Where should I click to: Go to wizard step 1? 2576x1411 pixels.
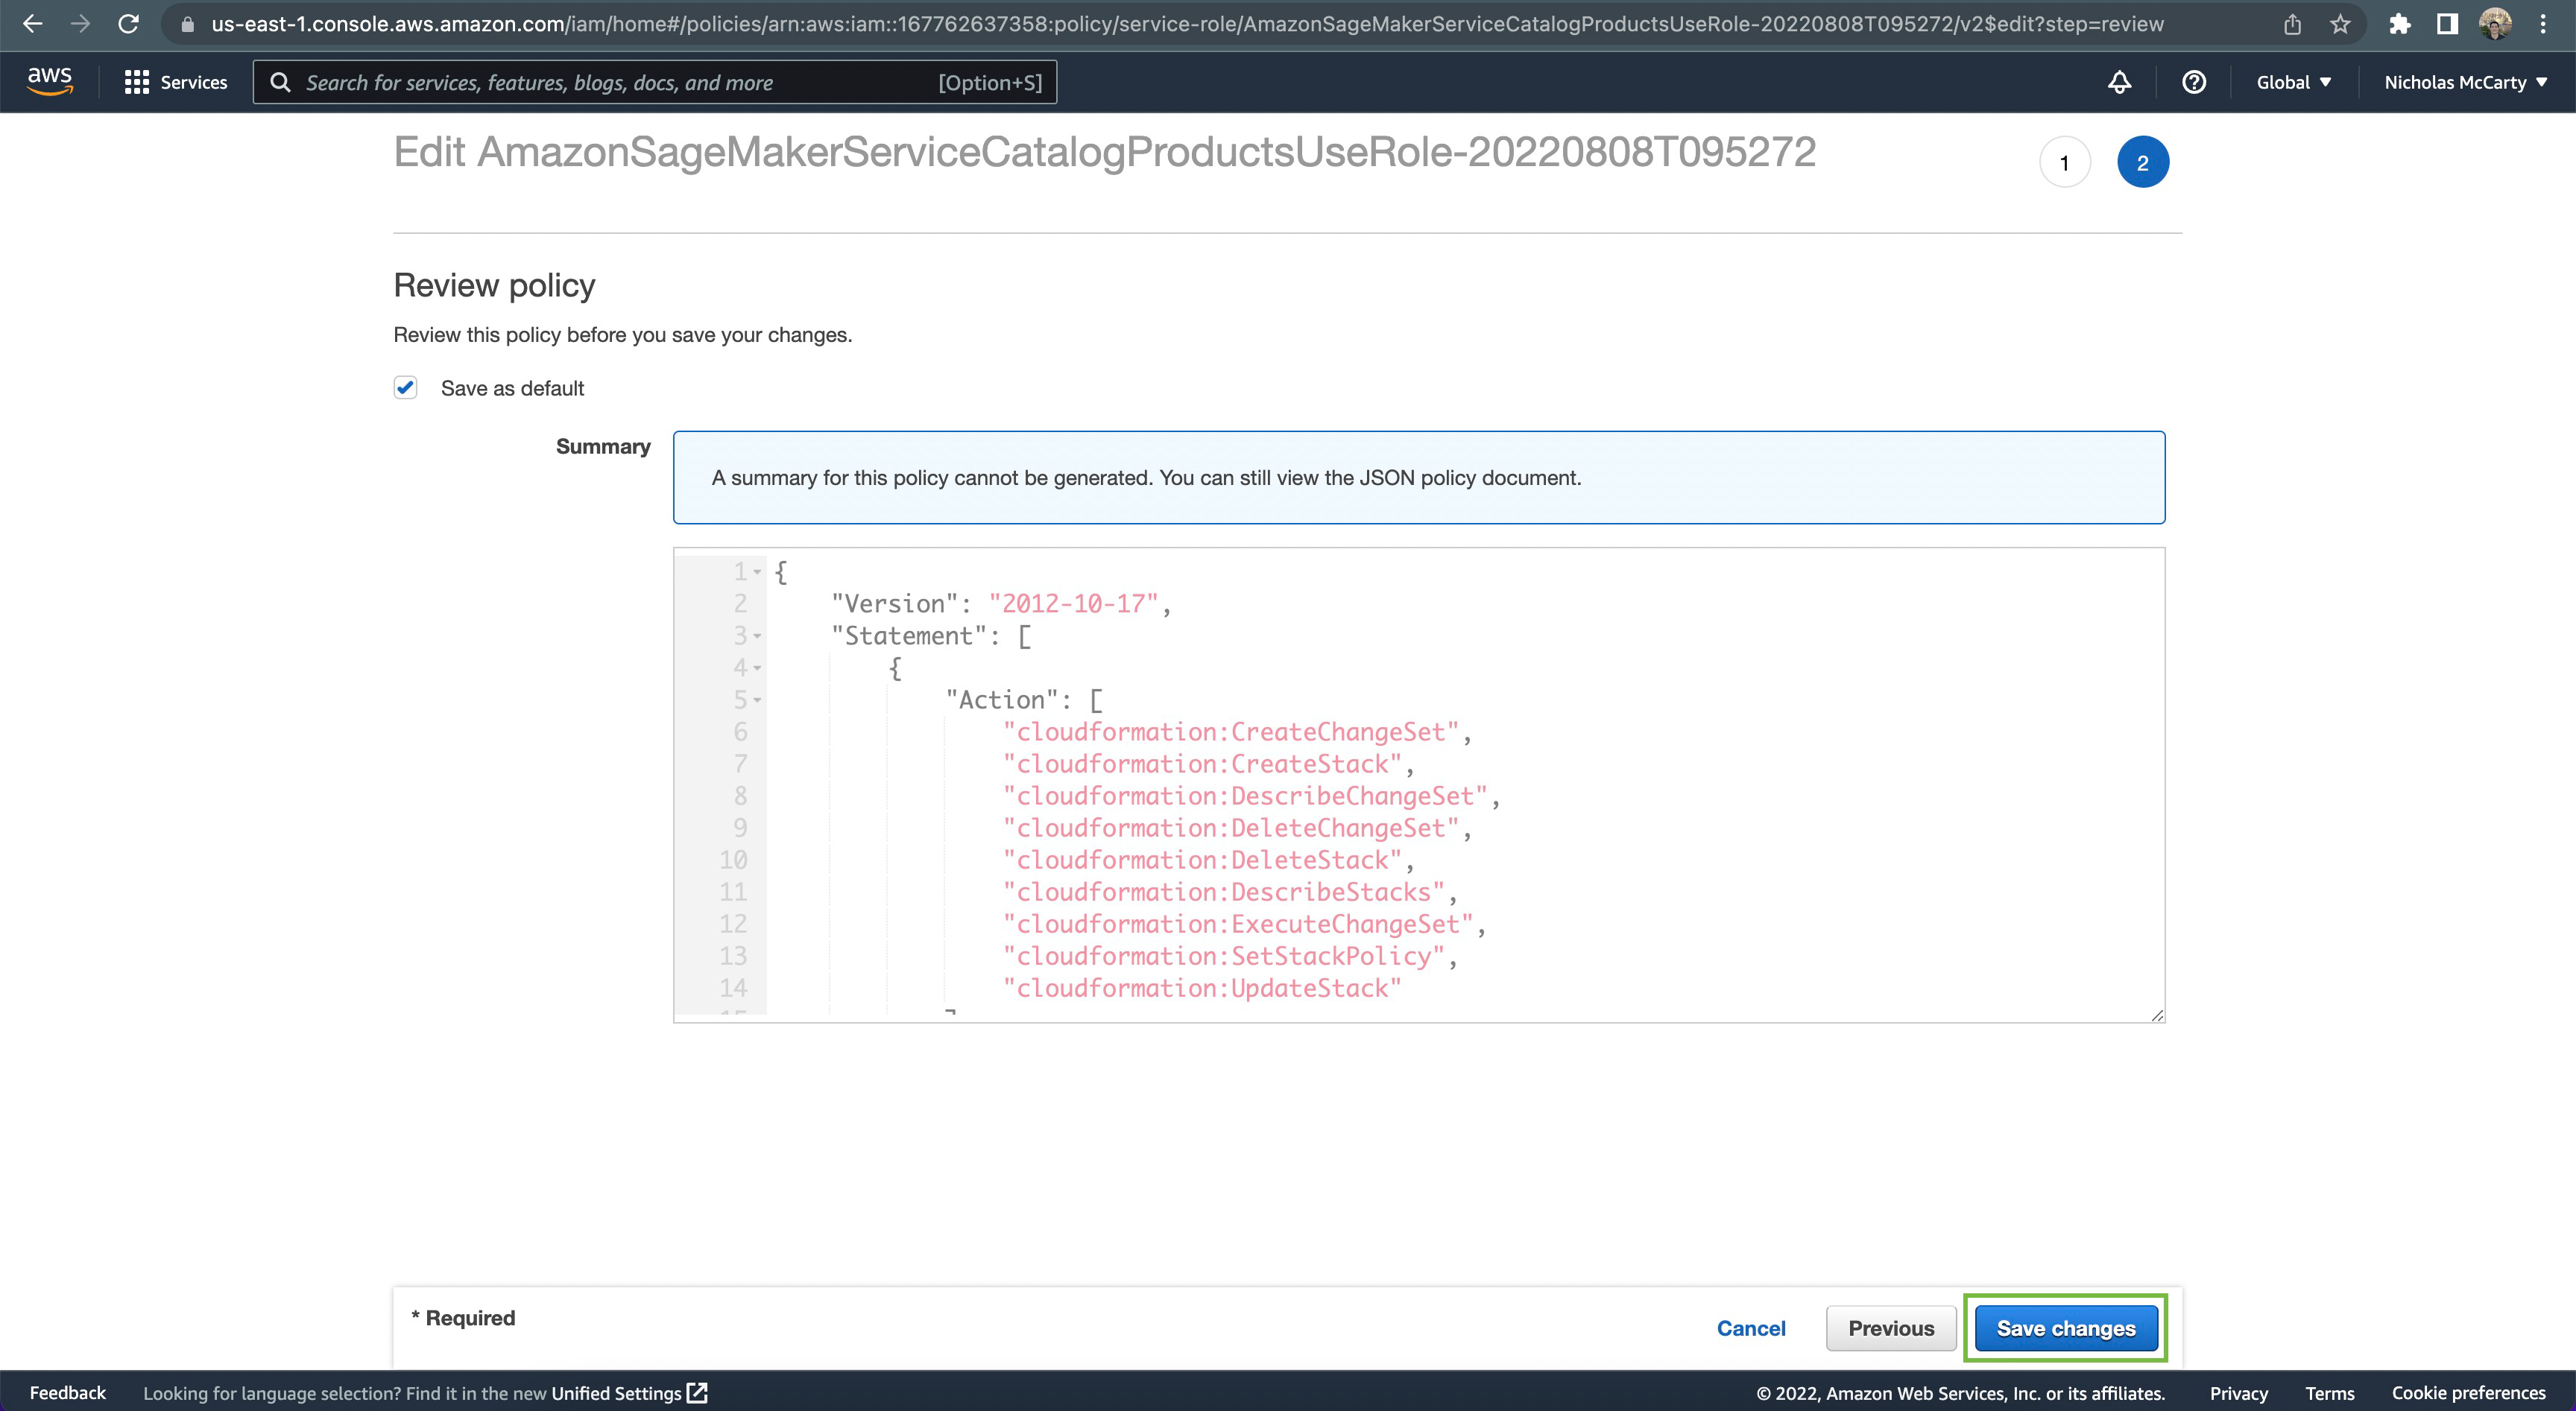(2064, 163)
